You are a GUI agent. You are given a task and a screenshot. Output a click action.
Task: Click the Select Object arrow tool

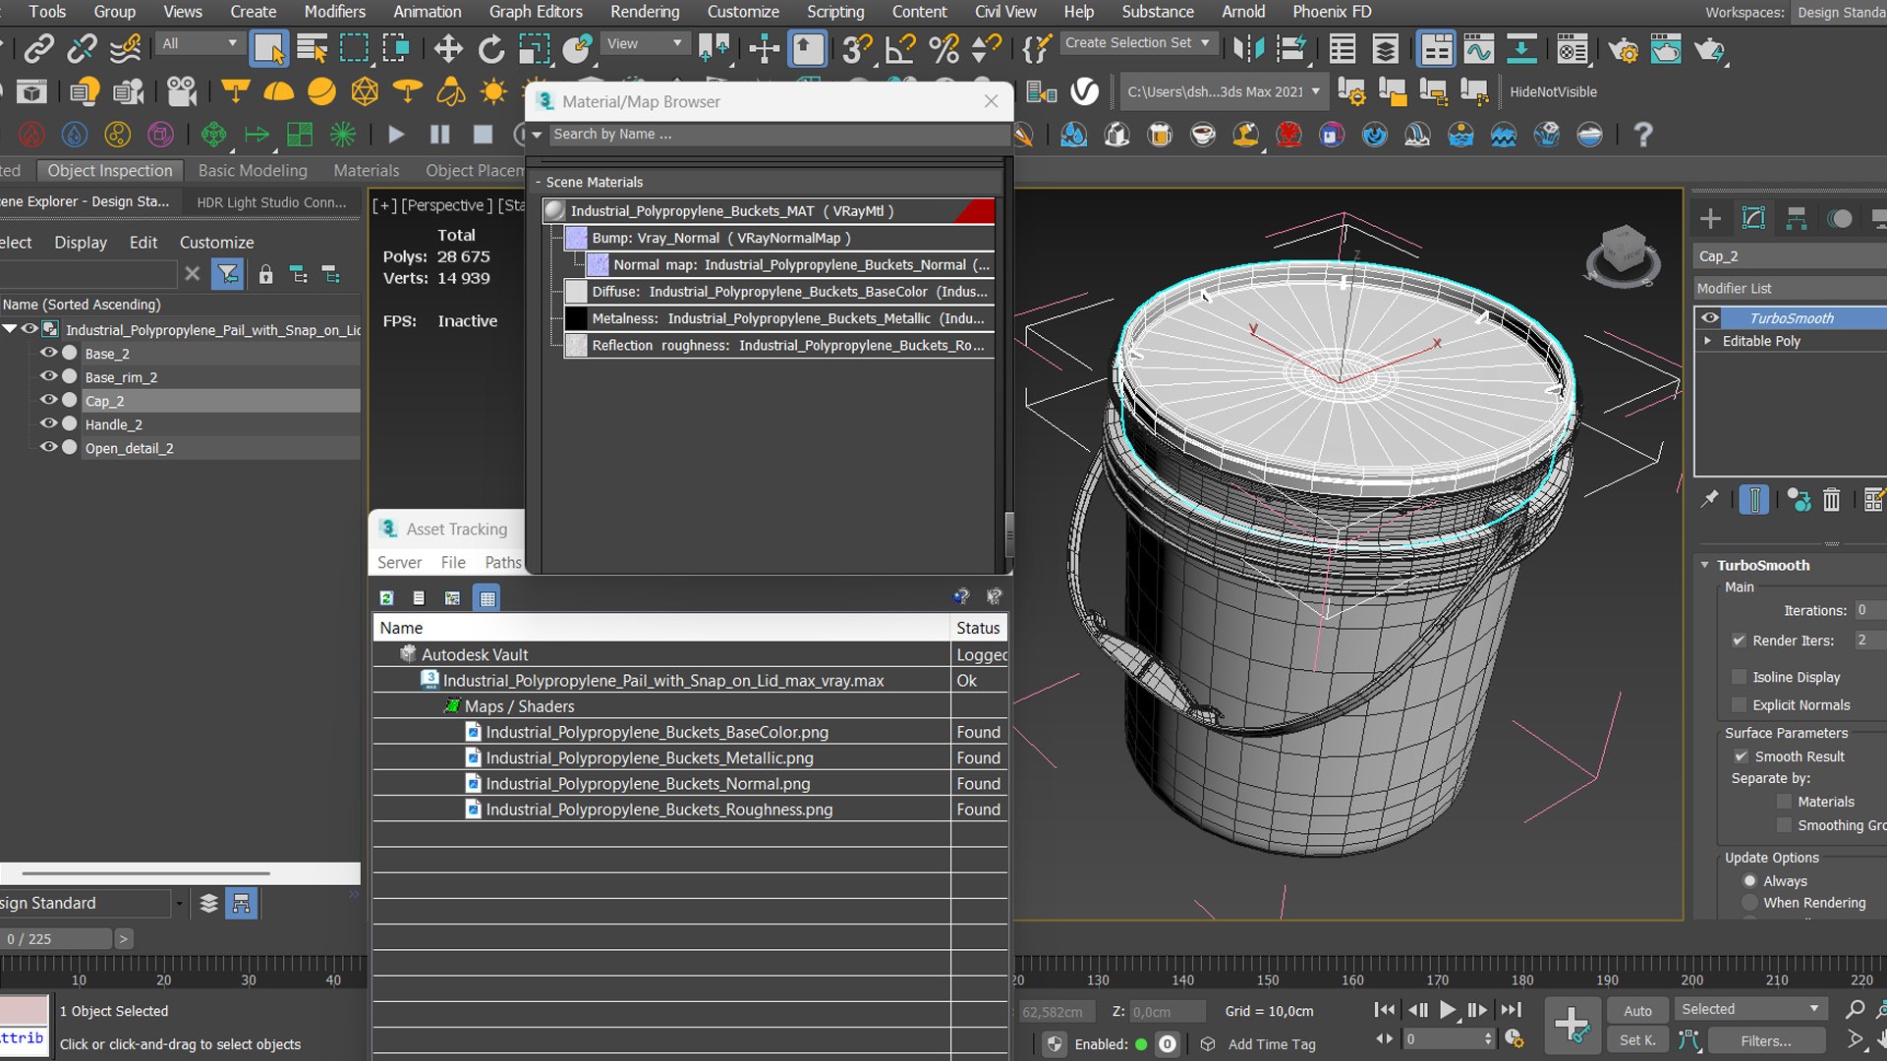pos(268,48)
